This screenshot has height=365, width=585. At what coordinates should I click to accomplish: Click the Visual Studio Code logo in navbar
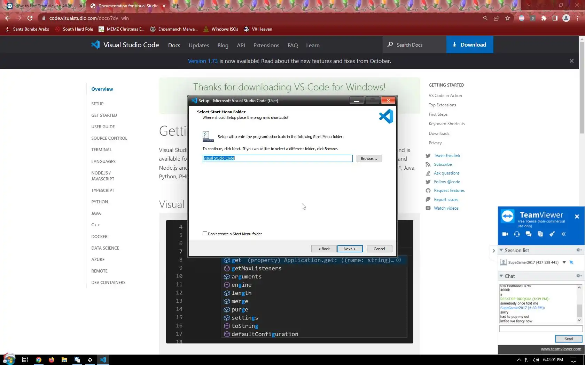coord(125,45)
